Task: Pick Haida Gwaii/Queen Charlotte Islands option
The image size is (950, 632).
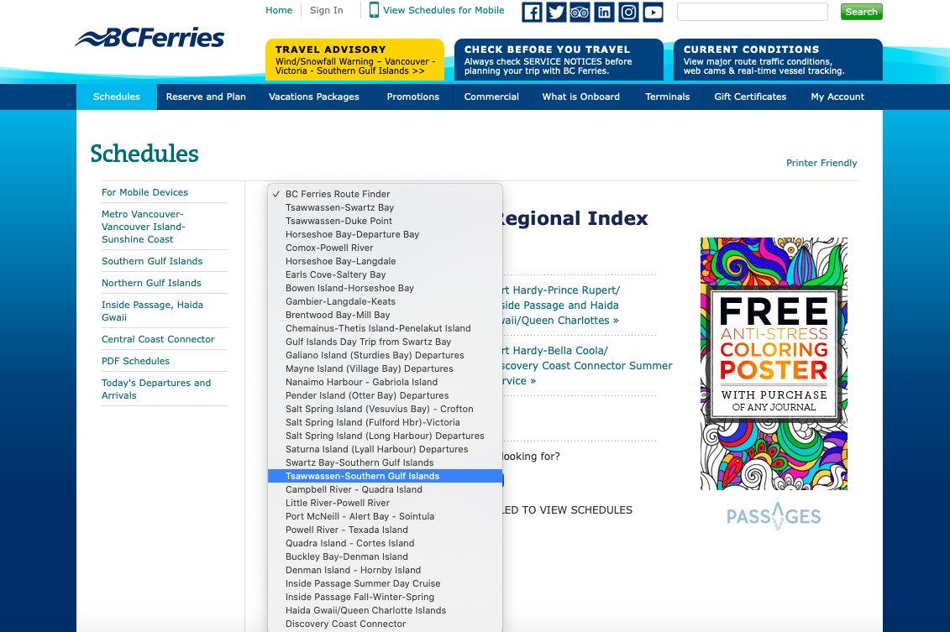Action: pos(386,611)
